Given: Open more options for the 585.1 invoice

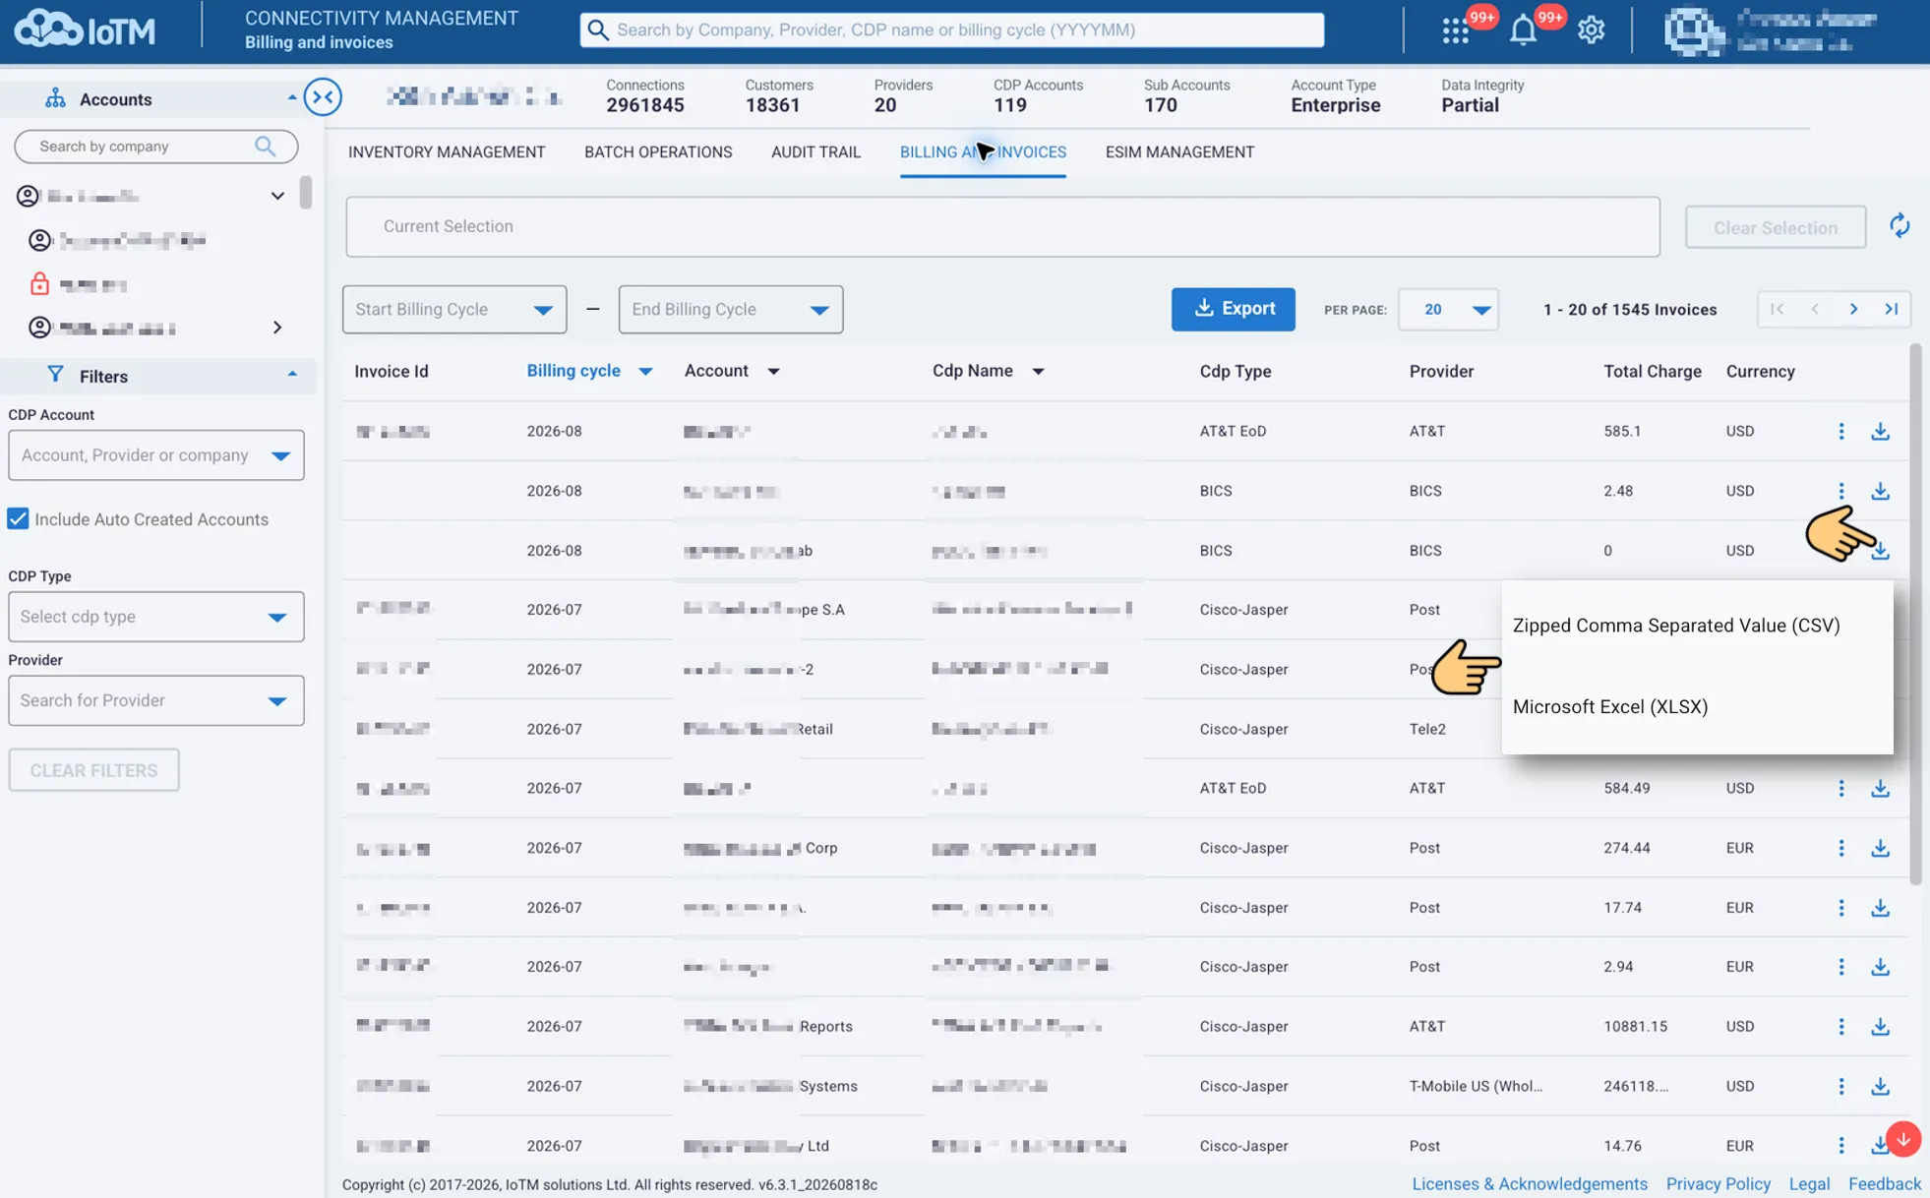Looking at the screenshot, I should tap(1841, 431).
